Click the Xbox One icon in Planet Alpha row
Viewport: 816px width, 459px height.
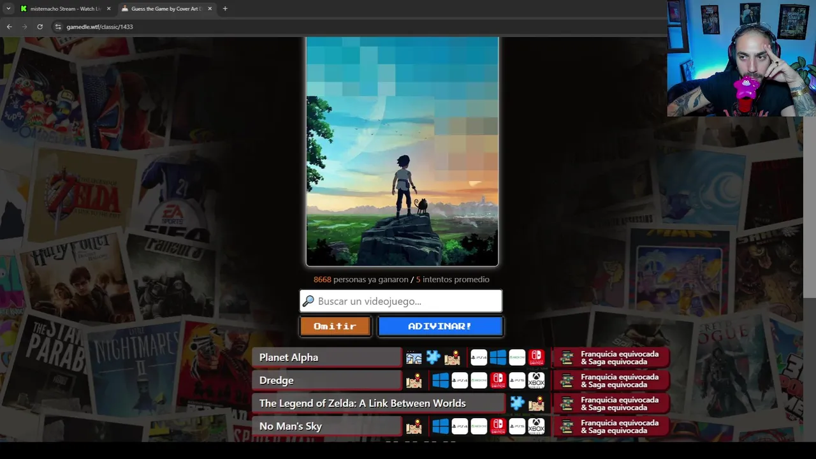point(517,358)
